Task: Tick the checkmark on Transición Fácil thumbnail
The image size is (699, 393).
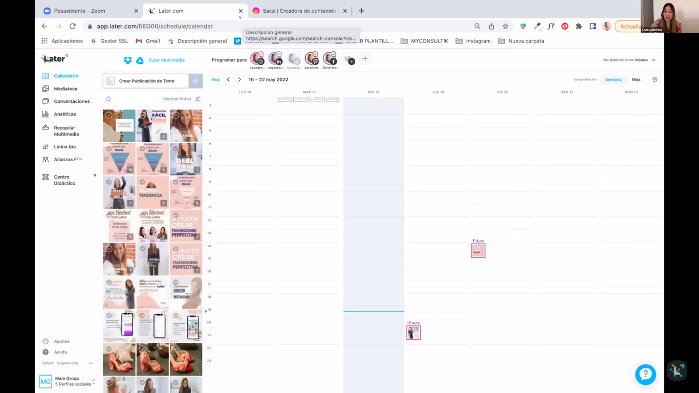Action: click(142, 115)
